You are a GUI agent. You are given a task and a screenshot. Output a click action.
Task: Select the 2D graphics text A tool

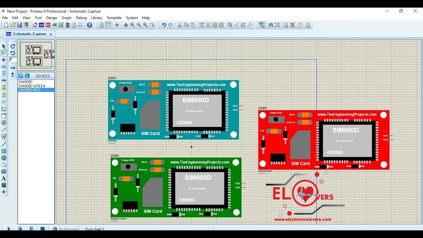pos(4,178)
